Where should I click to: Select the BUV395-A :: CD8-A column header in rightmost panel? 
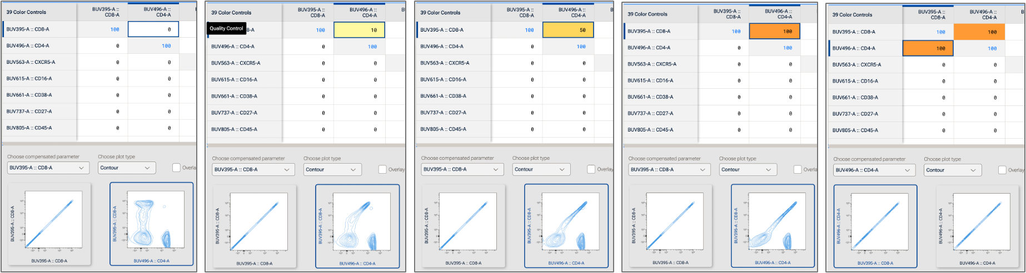(x=937, y=14)
